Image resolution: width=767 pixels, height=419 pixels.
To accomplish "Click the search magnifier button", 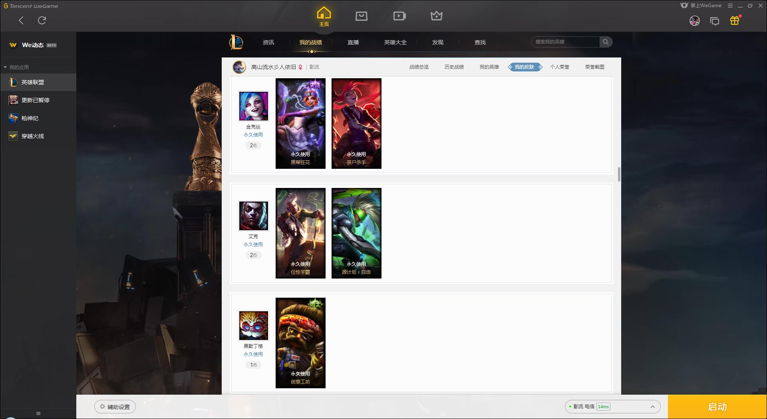I will pyautogui.click(x=606, y=42).
